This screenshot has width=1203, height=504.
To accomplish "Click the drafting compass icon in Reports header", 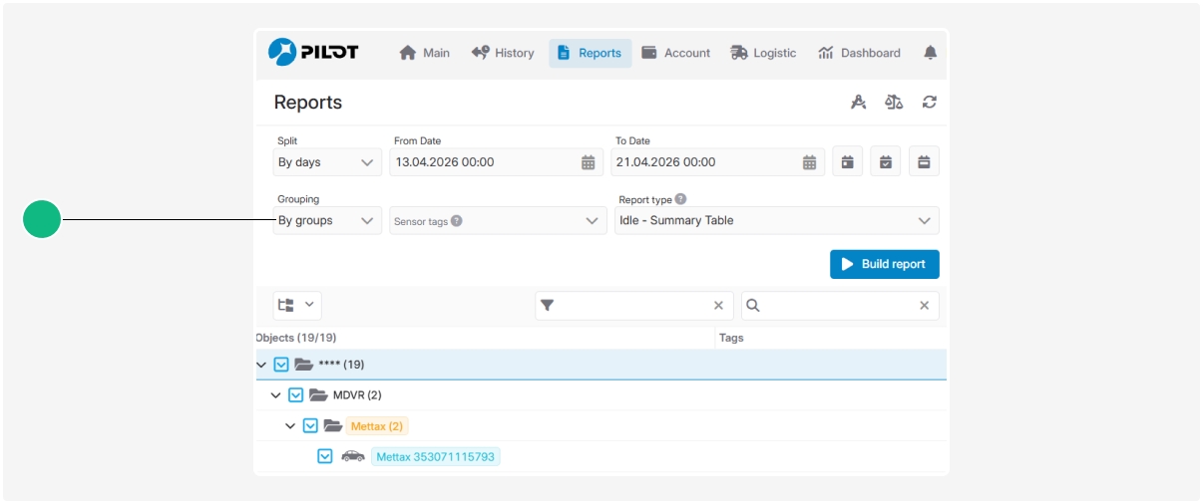I will 858,102.
